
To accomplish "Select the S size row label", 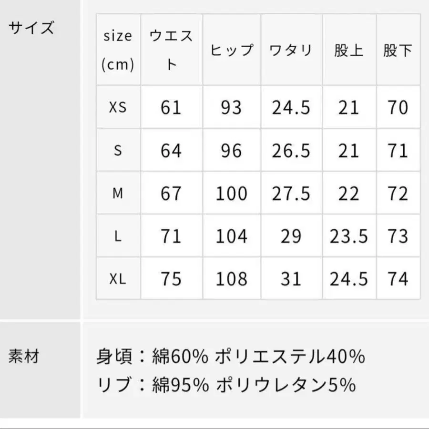I will [x=118, y=151].
